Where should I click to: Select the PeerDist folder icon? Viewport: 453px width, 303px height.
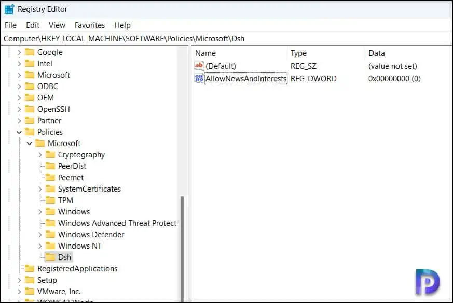pos(50,166)
